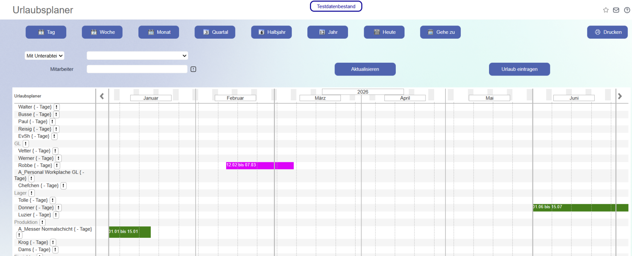The image size is (632, 256).
Task: Click info icon for A_Personal Workplache GL
Action: tap(32, 179)
